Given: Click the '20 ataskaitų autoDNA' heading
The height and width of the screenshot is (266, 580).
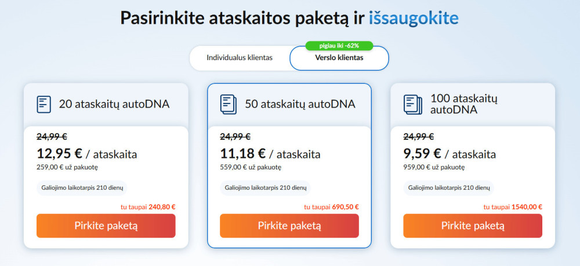Looking at the screenshot, I should 114,105.
